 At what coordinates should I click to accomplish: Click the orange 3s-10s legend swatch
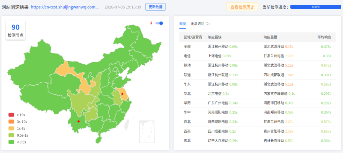click(x=11, y=122)
